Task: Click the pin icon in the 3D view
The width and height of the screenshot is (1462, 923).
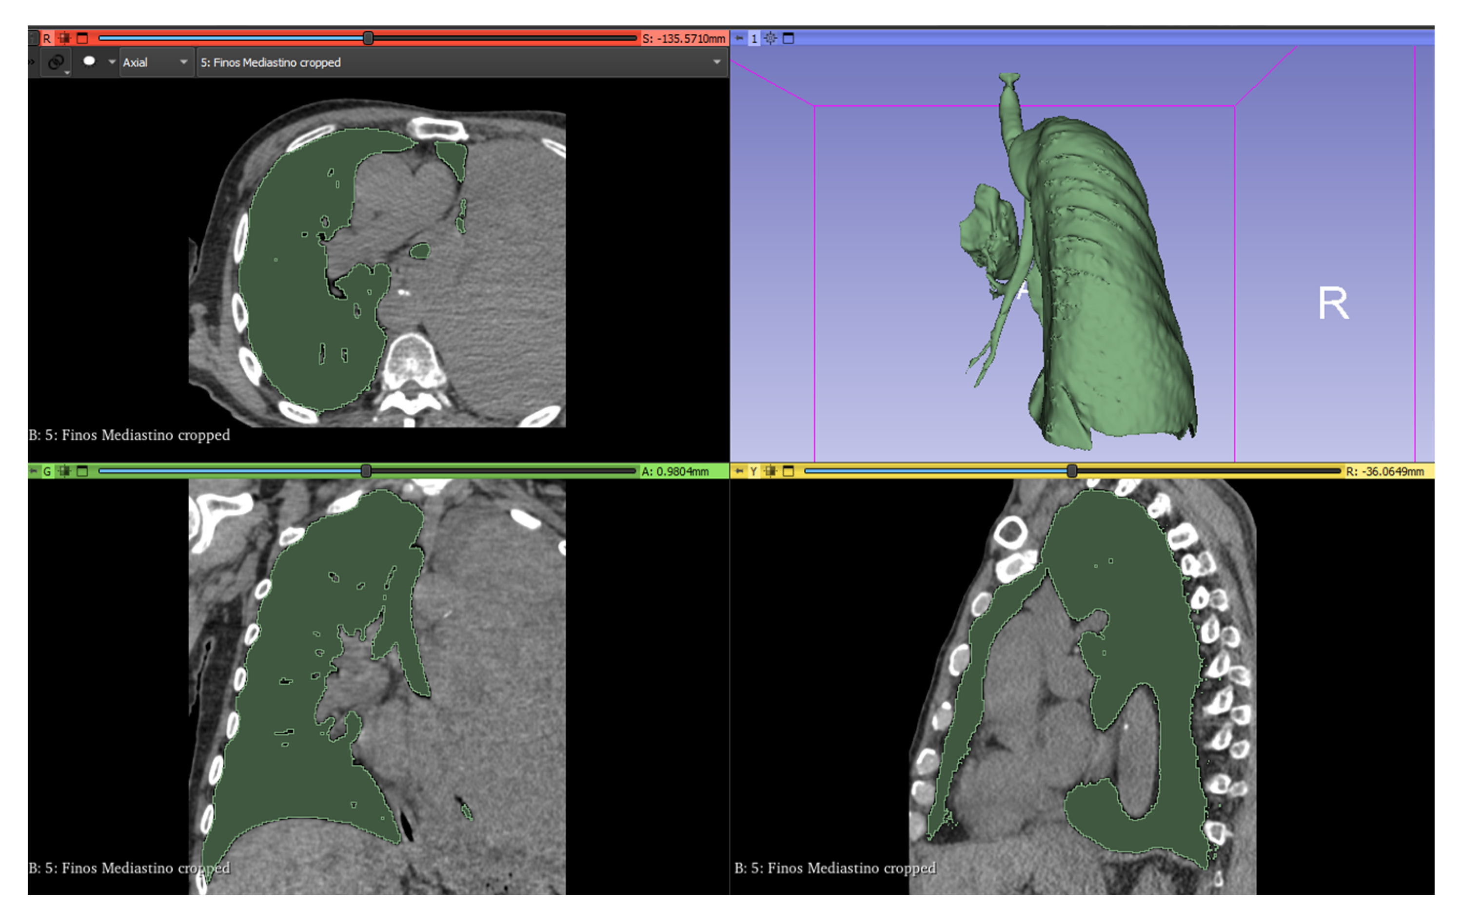Action: (x=739, y=38)
